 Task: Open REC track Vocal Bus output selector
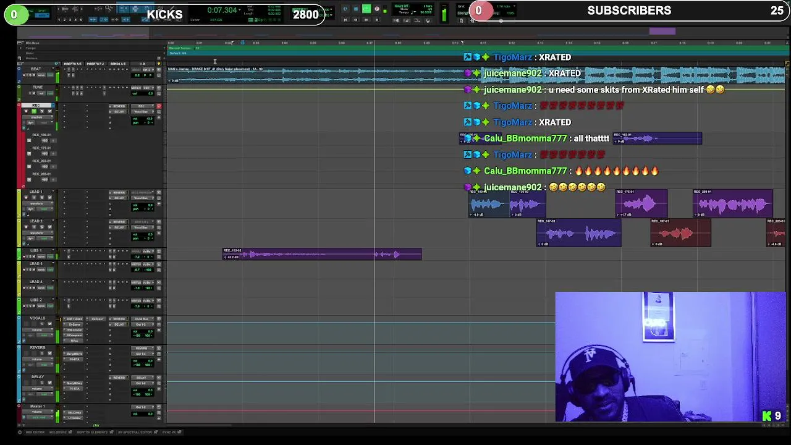click(x=143, y=112)
